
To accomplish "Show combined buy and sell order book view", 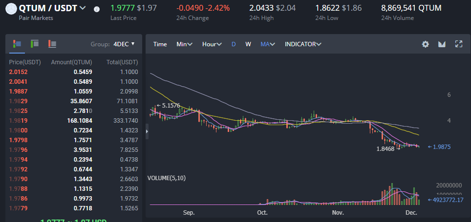I will 17,44.
